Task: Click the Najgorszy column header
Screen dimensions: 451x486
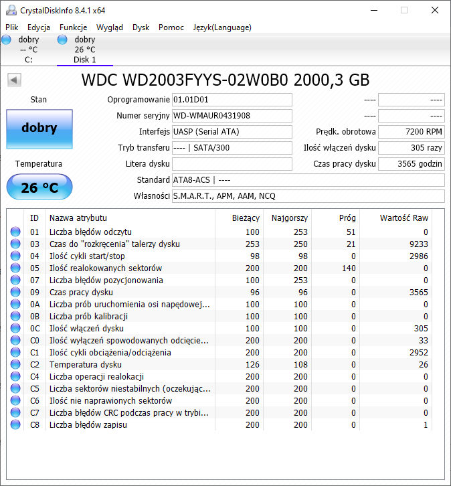Action: (287, 218)
